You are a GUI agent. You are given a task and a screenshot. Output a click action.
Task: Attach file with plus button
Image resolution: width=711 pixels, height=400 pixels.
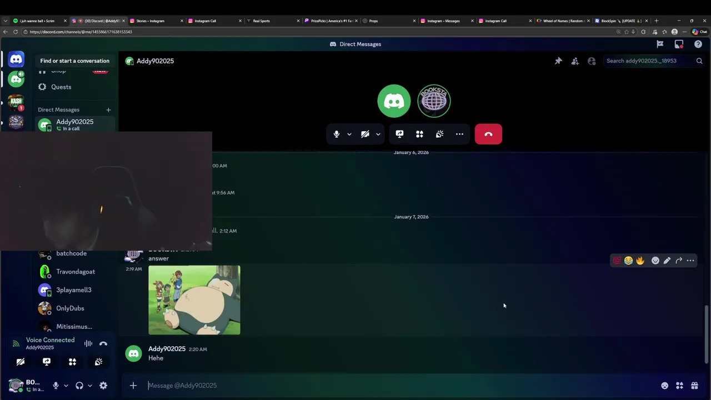pos(133,386)
